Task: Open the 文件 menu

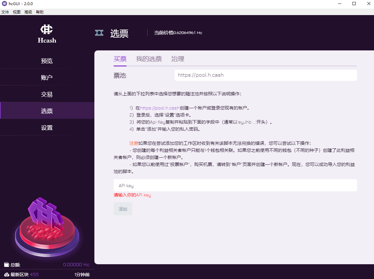Action: pyautogui.click(x=5, y=12)
